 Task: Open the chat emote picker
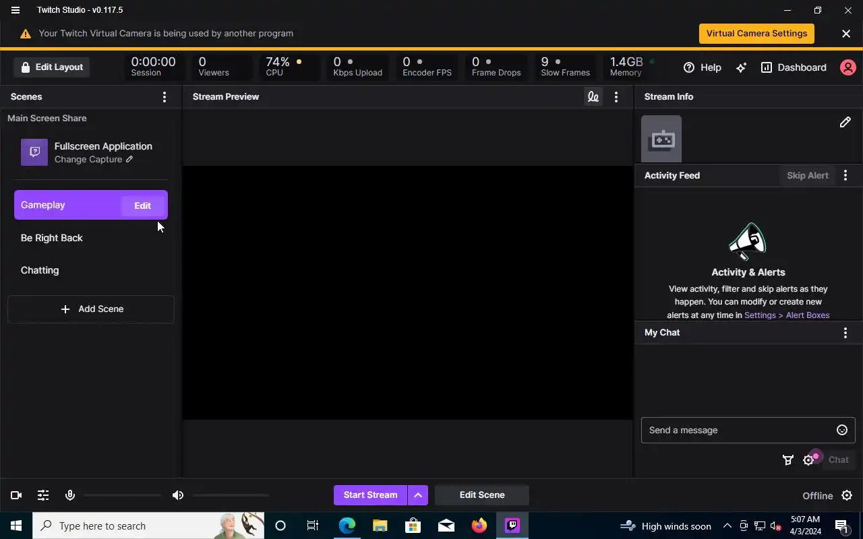842,430
